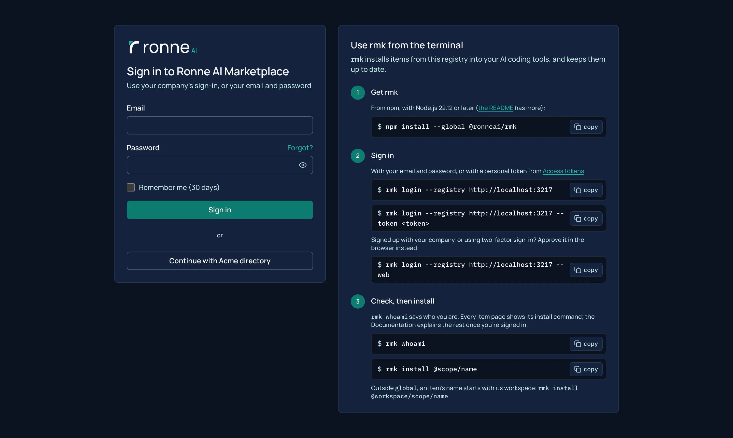
Task: Copy the plain rmk login registry command
Action: (586, 190)
